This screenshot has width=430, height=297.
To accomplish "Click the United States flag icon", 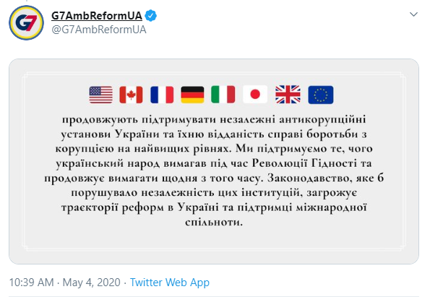I will point(101,95).
